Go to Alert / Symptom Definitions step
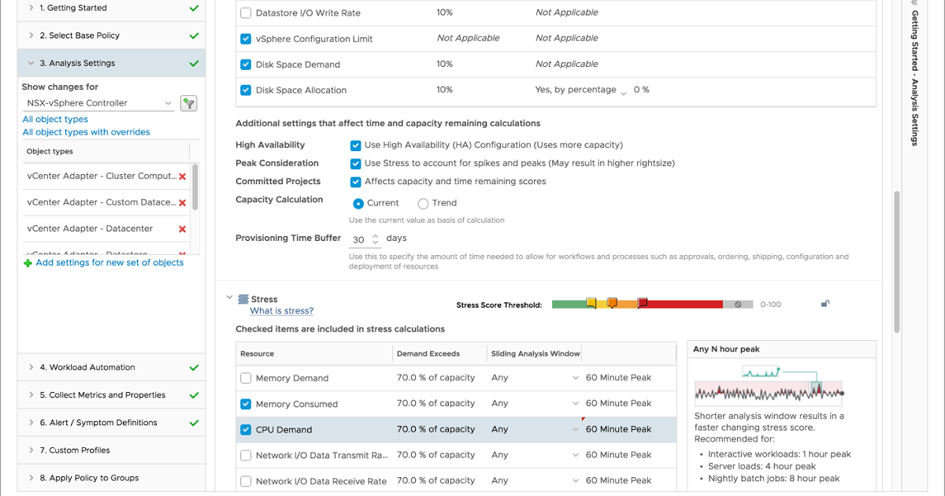Viewport: 945px width, 496px height. pos(98,423)
